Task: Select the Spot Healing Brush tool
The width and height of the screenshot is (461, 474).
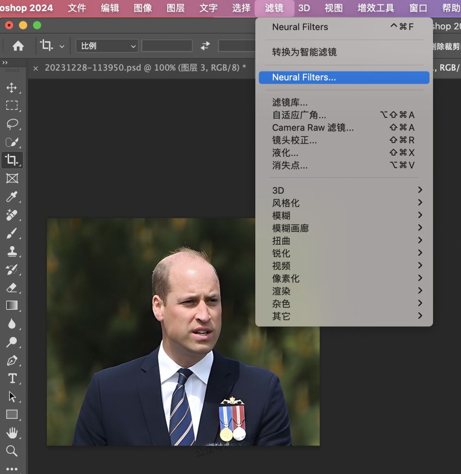Action: coord(12,215)
